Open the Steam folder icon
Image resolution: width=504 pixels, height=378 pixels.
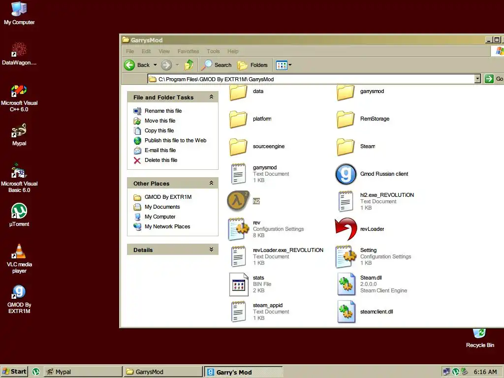[x=346, y=147]
